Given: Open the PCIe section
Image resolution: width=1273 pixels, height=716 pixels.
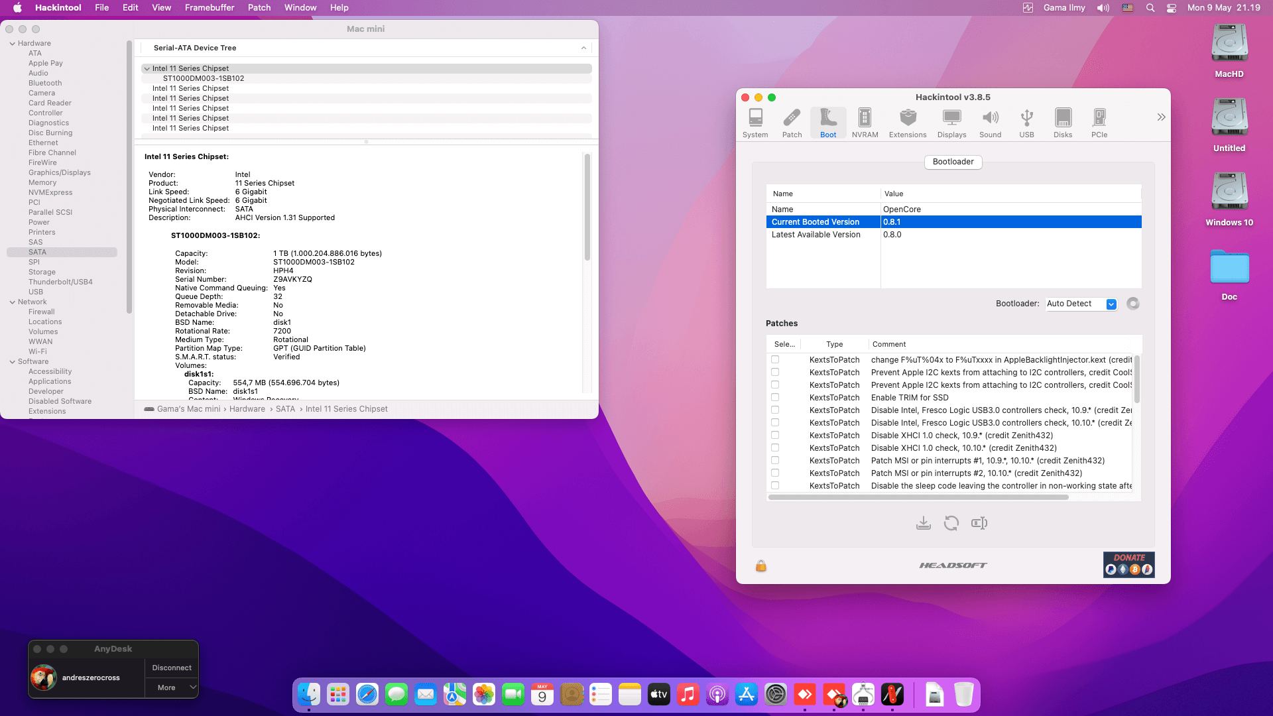Looking at the screenshot, I should (x=1099, y=123).
